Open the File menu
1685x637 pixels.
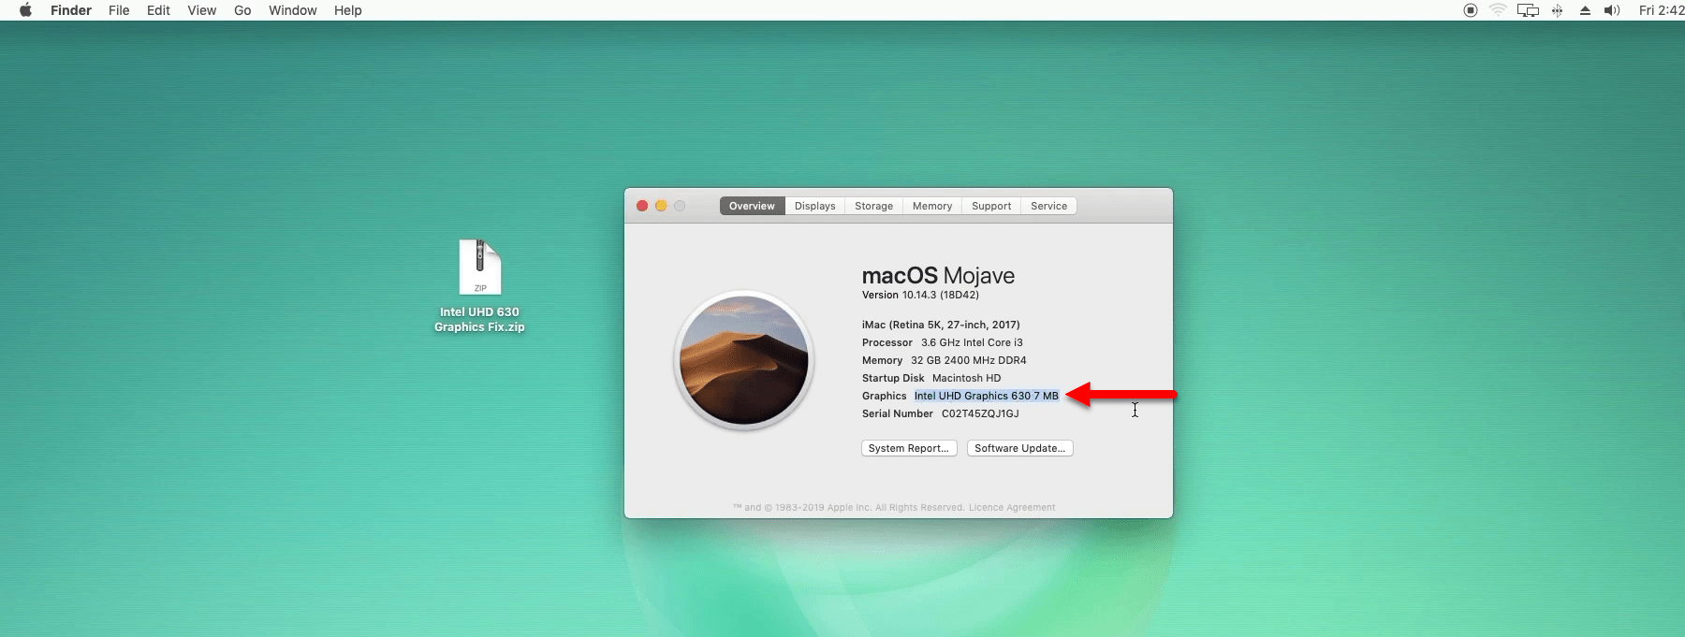119,10
